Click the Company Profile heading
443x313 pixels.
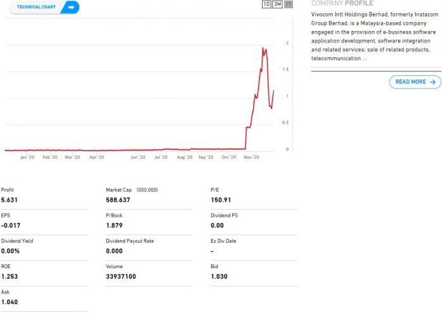point(342,3)
